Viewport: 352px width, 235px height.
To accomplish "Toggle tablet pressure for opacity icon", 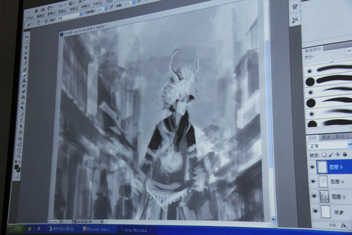I will (111, 7).
